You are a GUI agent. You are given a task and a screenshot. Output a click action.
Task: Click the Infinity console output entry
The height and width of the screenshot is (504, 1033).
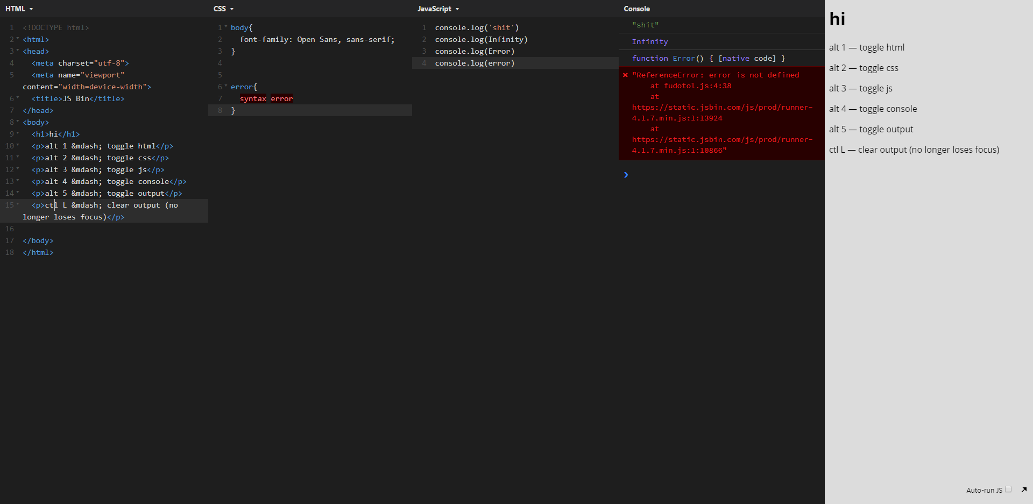pyautogui.click(x=650, y=41)
